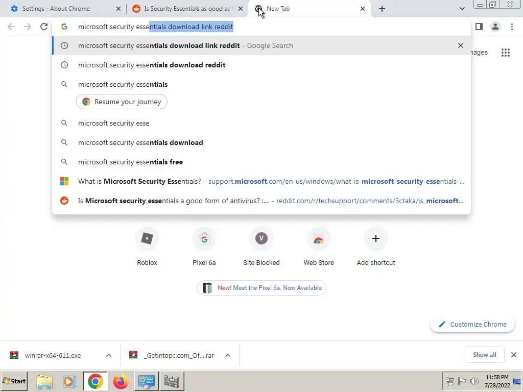Open the Meet the Pixel 6a promo
Viewport: 523px width, 392px height.
pyautogui.click(x=261, y=288)
